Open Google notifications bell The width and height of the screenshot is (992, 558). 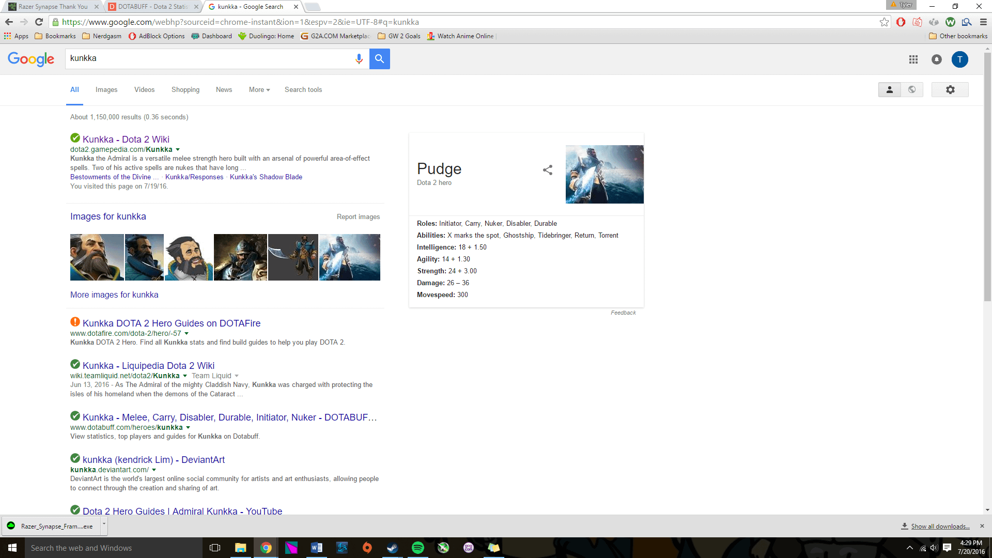click(936, 59)
